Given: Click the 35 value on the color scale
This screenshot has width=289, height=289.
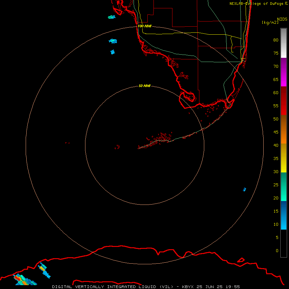Looking at the screenshot, I should [276, 159].
